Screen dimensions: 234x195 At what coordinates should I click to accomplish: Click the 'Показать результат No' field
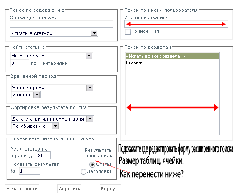[30, 171]
